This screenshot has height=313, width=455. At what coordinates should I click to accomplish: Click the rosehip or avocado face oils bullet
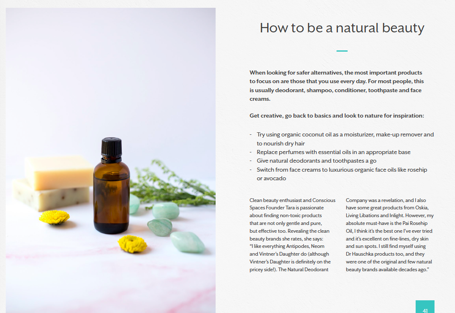(x=338, y=174)
